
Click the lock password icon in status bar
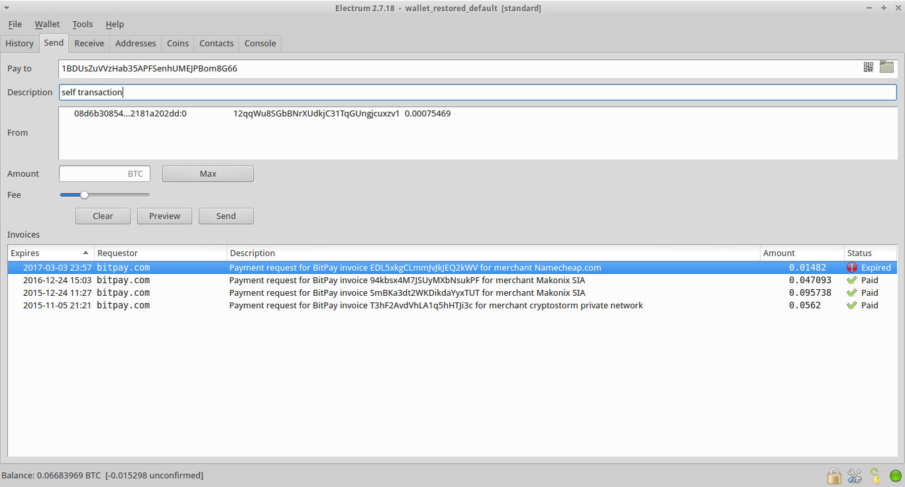coord(834,475)
